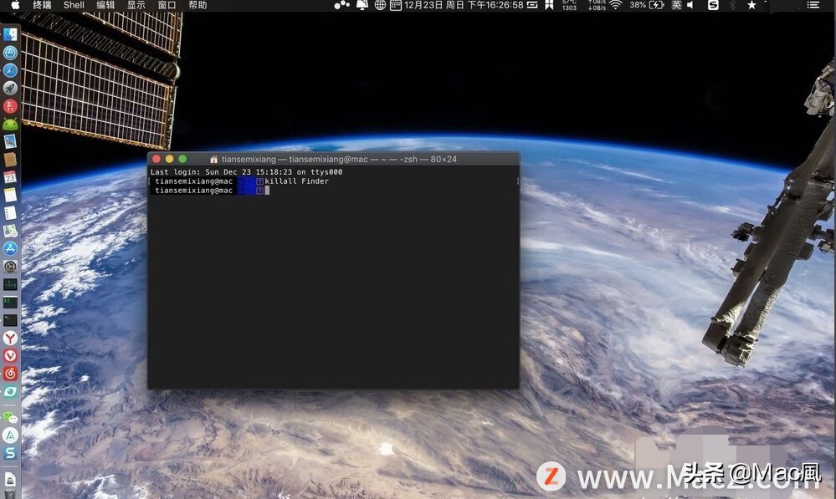Minimize the Terminal window with yellow button
This screenshot has width=836, height=499.
(170, 159)
